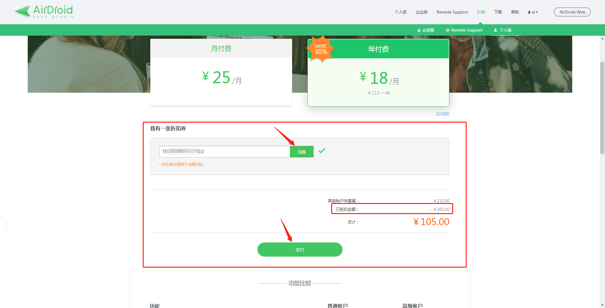Screen dimensions: 605x308
Task: Switch to Remote Support tab in green bar
Action: point(464,30)
